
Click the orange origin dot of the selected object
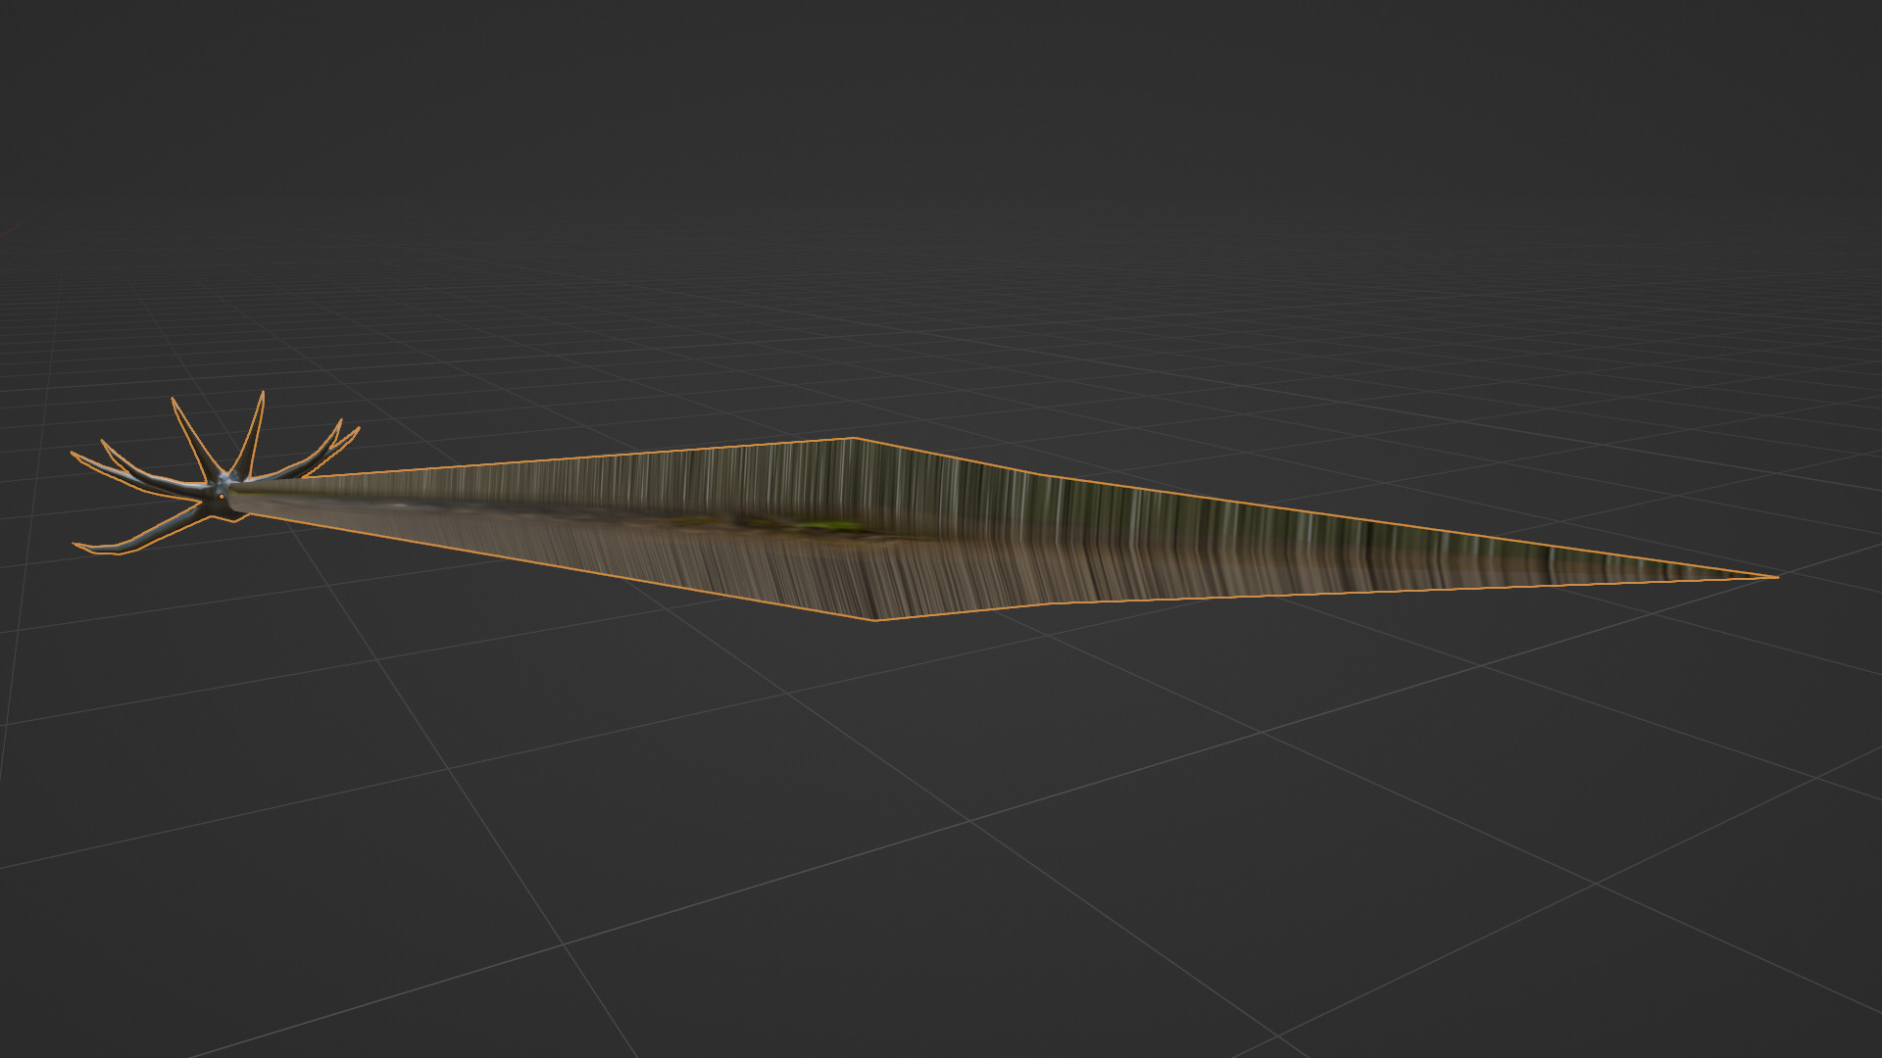pyautogui.click(x=223, y=497)
